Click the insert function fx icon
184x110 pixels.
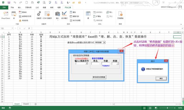point(29,28)
